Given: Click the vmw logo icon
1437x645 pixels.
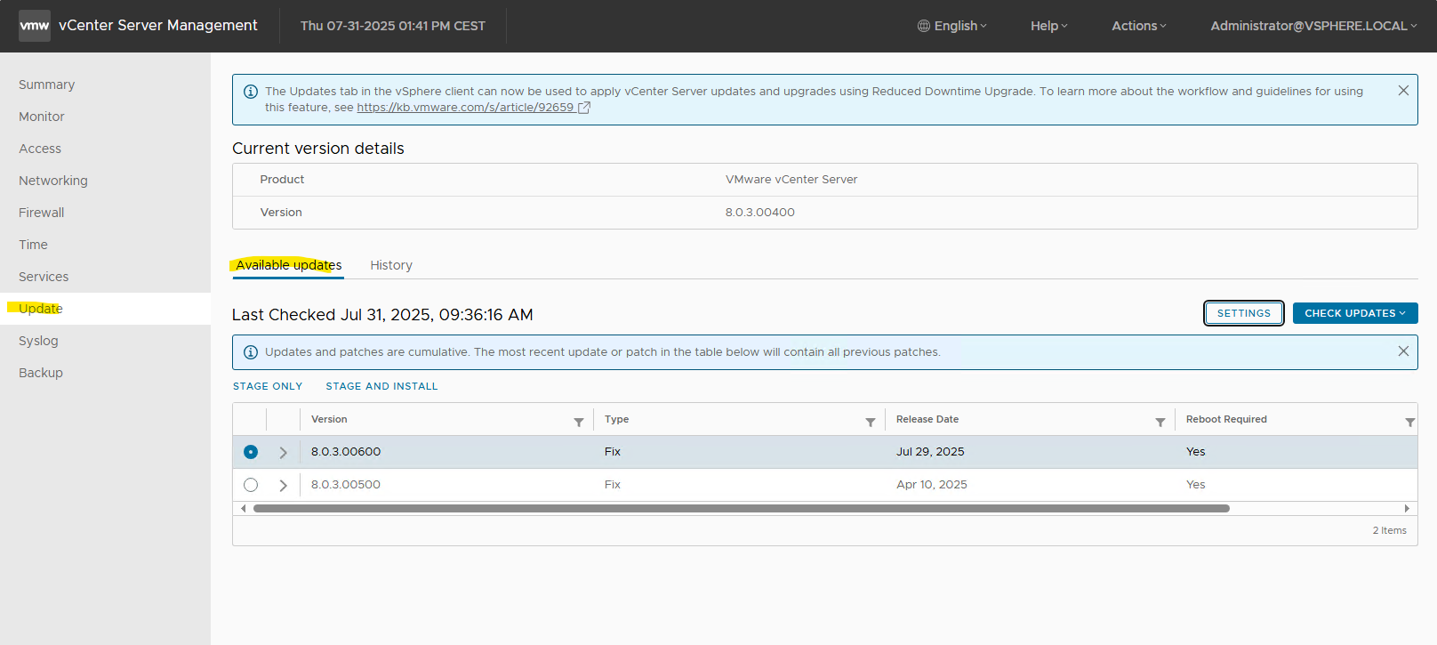Looking at the screenshot, I should (x=35, y=26).
